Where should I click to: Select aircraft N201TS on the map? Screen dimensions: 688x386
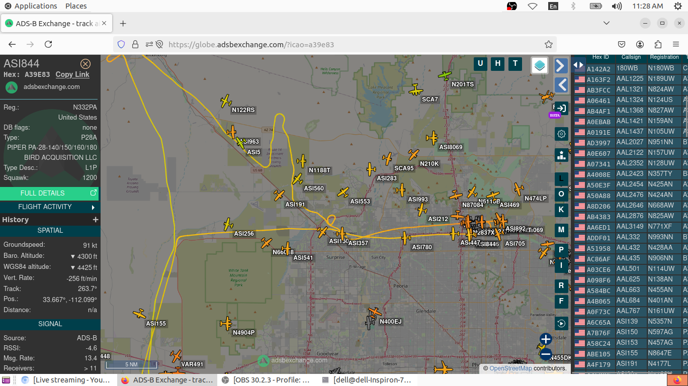pos(445,75)
